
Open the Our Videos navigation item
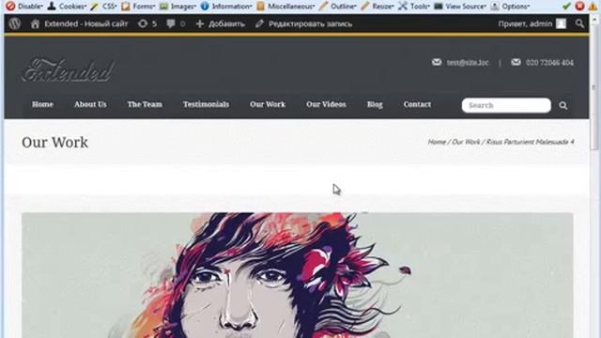click(326, 104)
